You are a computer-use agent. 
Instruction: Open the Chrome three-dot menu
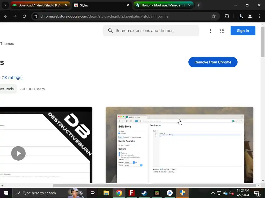(259, 16)
